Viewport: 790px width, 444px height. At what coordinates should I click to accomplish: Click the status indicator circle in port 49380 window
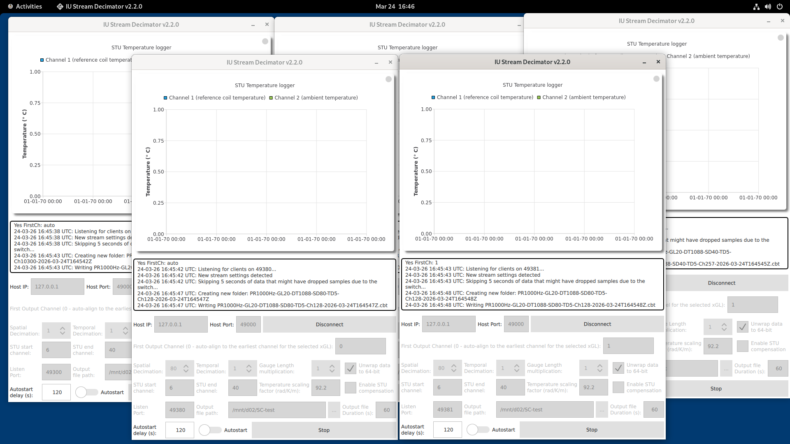click(x=388, y=79)
